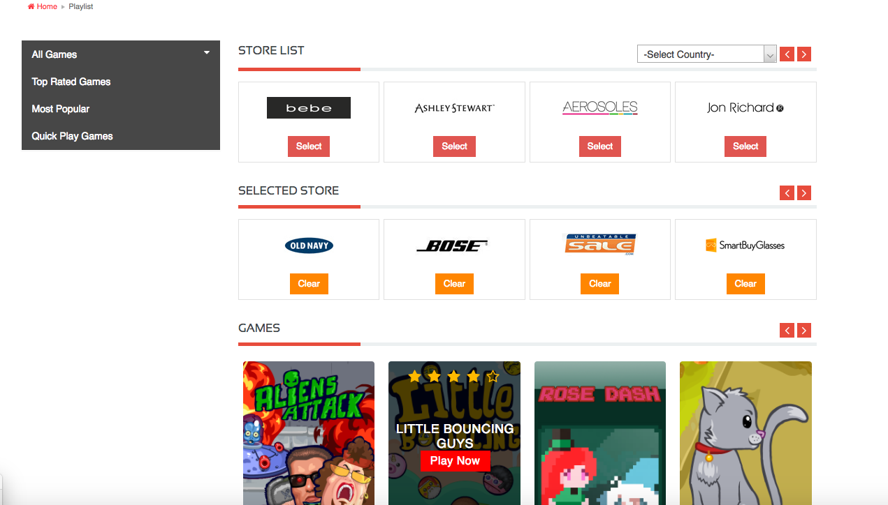
Task: Open the Rose Dash game thumbnail
Action: [600, 433]
